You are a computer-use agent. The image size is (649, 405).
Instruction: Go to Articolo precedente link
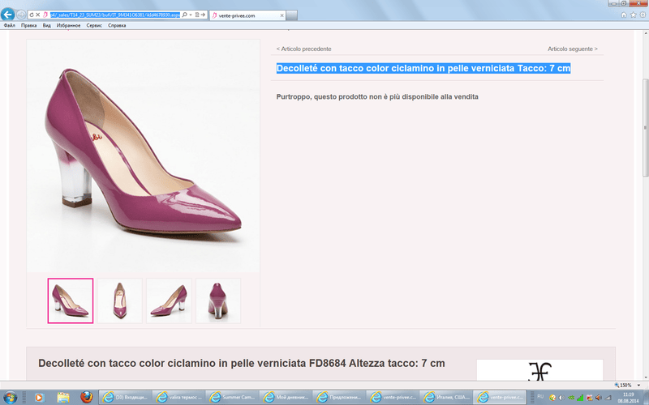point(303,49)
